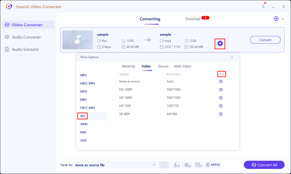Screen dimensions: 291x174
Task: Select the Audio Extractor sidebar item
Action: (x=25, y=49)
